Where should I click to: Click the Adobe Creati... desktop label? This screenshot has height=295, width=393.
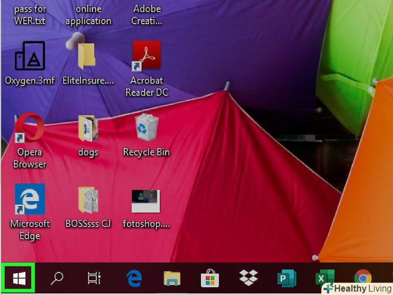click(x=147, y=15)
